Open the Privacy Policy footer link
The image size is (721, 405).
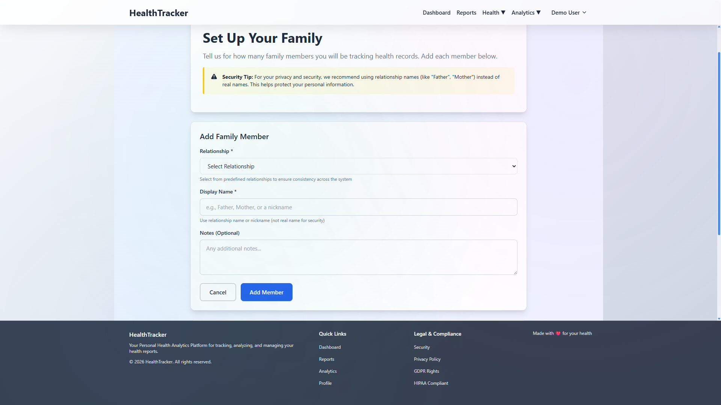pos(427,359)
